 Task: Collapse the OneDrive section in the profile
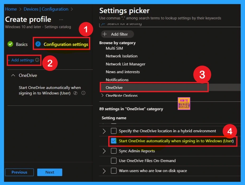(x=13, y=76)
